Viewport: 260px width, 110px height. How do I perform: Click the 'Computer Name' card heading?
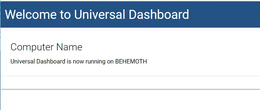point(46,47)
